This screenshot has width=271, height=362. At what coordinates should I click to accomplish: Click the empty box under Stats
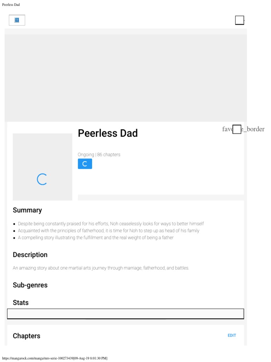point(125,314)
